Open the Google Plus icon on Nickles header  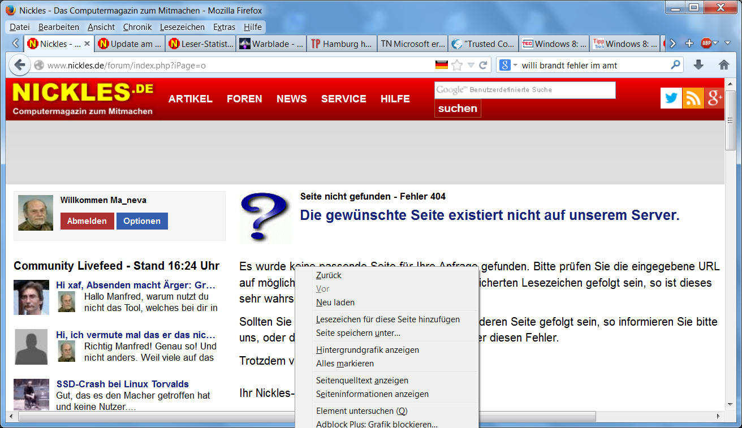pos(714,98)
